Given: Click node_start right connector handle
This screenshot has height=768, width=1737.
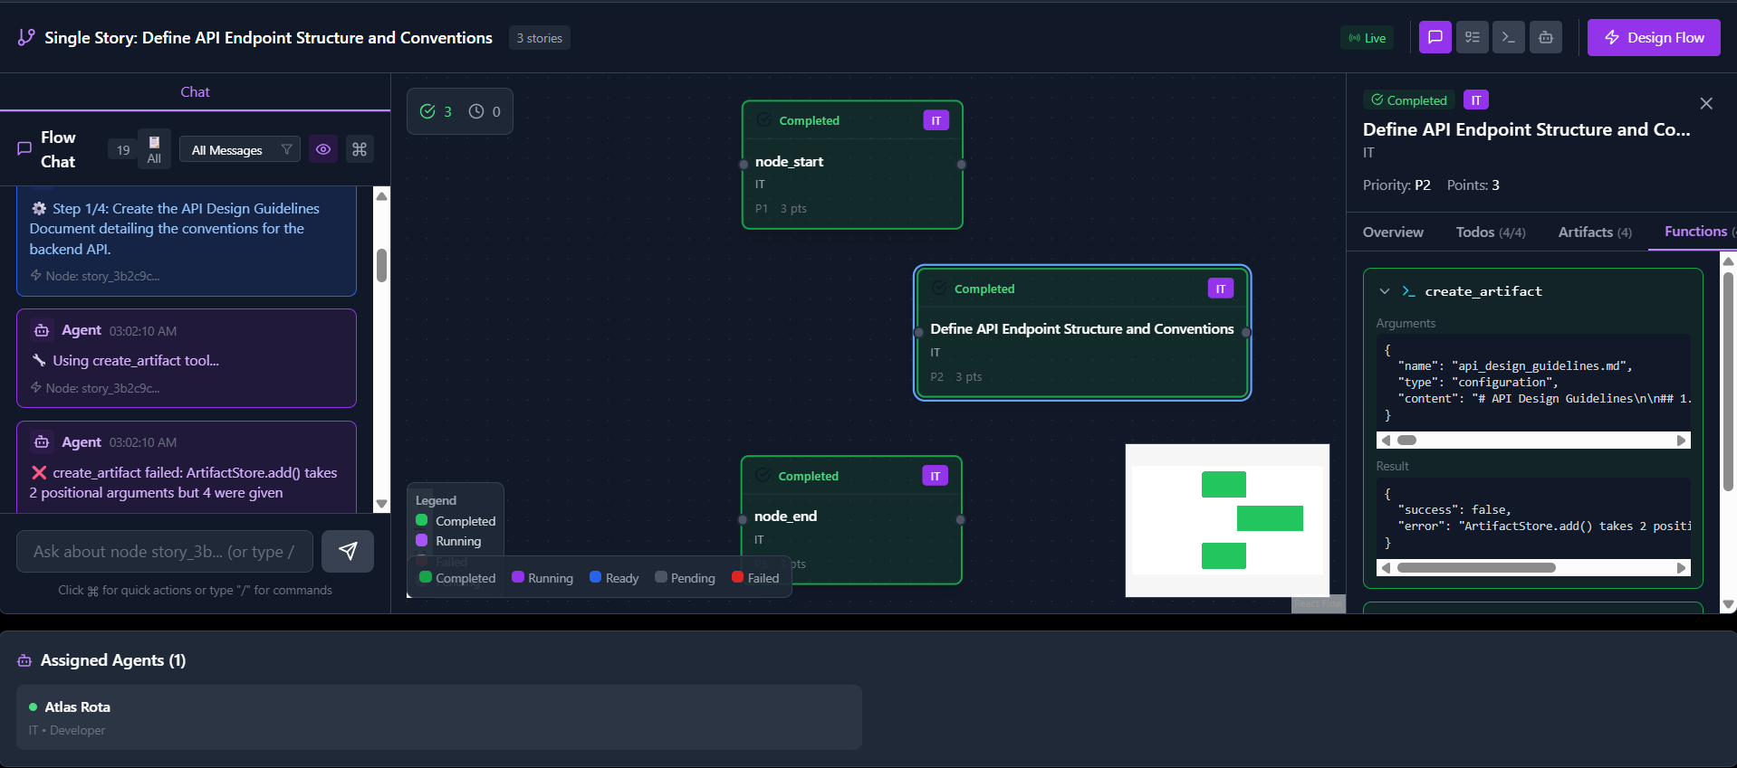Looking at the screenshot, I should [x=962, y=165].
